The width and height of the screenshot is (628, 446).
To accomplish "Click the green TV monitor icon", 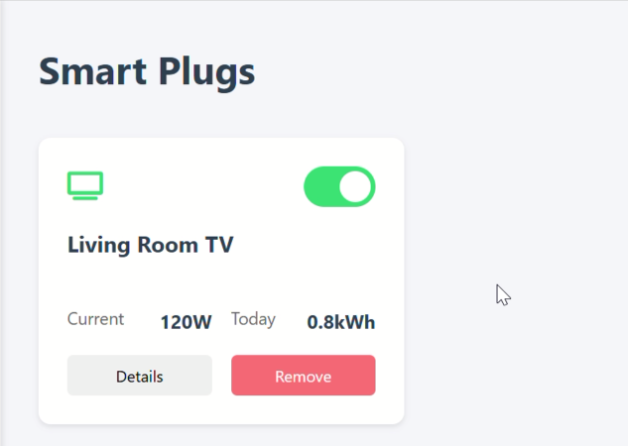I will tap(85, 185).
